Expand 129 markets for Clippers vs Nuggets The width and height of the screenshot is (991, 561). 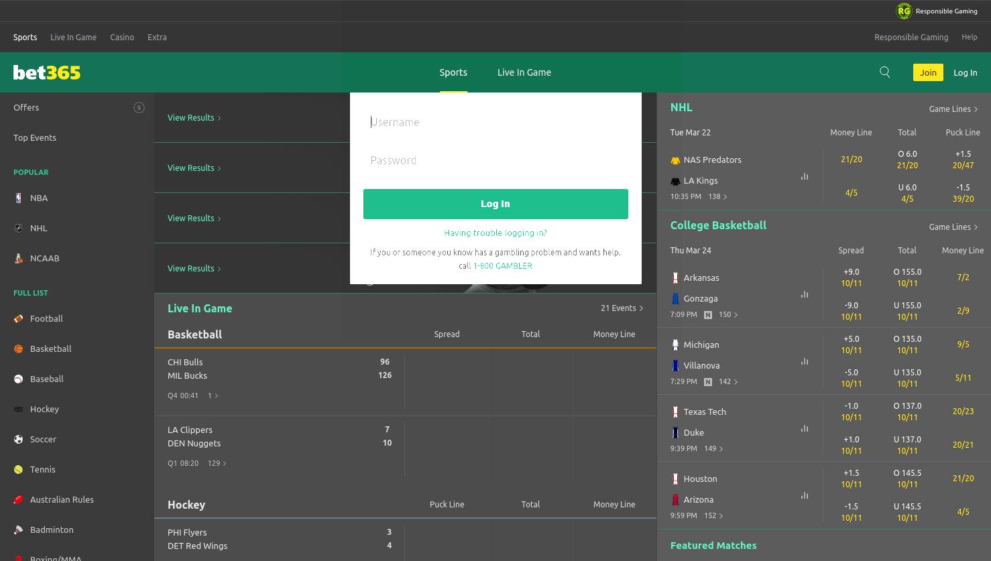coord(217,463)
